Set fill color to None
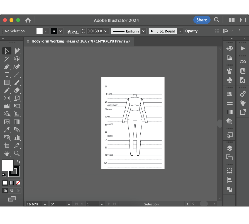This screenshot has height=224, width=249. [x=18, y=183]
